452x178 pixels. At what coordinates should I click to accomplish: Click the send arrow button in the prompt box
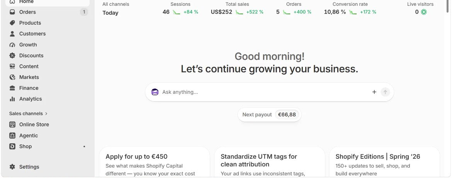385,92
